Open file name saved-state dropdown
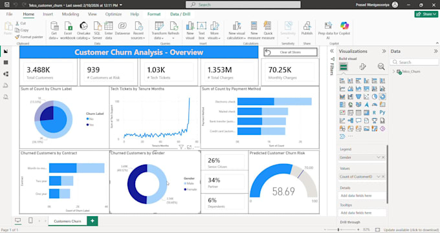Screen dimensions: 440x233 tap(121, 5)
